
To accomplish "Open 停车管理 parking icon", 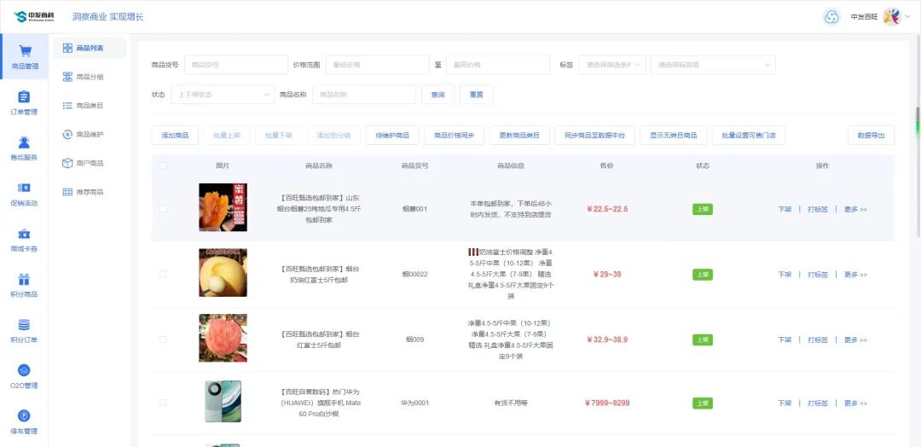I will click(24, 416).
